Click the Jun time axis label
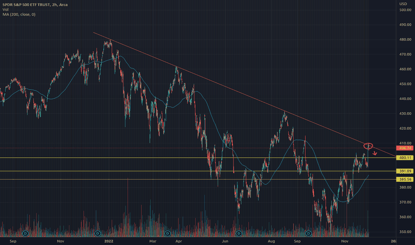The height and width of the screenshot is (245, 415). pos(225,241)
